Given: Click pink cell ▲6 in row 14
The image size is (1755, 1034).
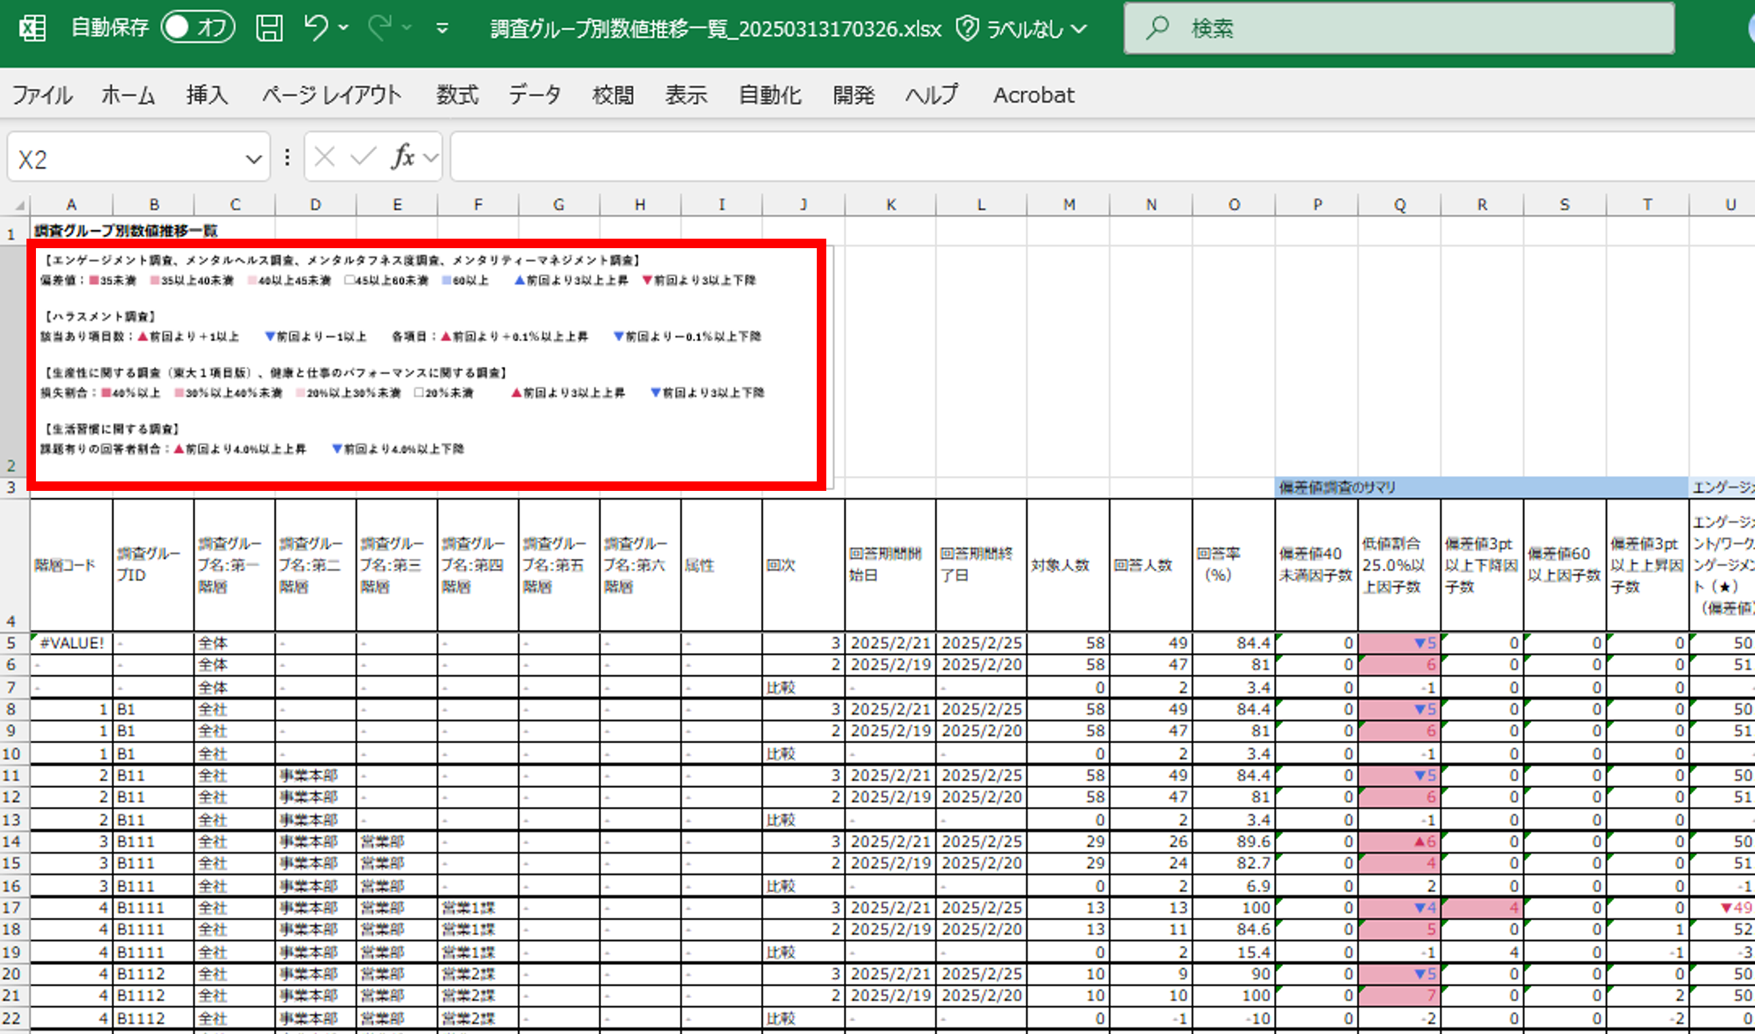Looking at the screenshot, I should (1400, 841).
